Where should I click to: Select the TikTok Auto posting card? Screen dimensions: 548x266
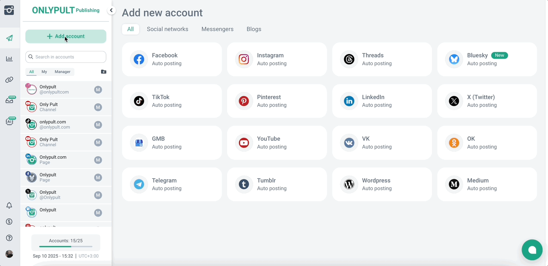pyautogui.click(x=172, y=101)
